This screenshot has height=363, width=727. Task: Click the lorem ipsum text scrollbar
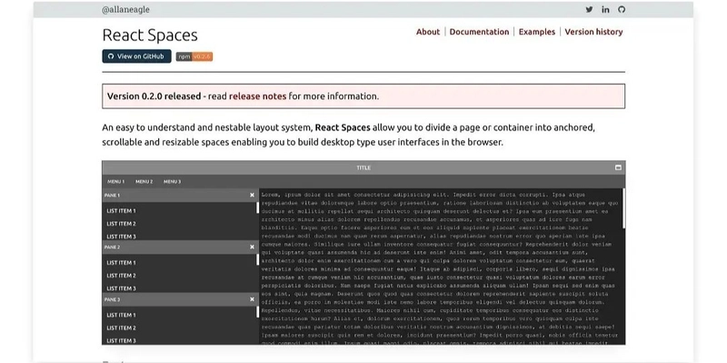[623, 208]
